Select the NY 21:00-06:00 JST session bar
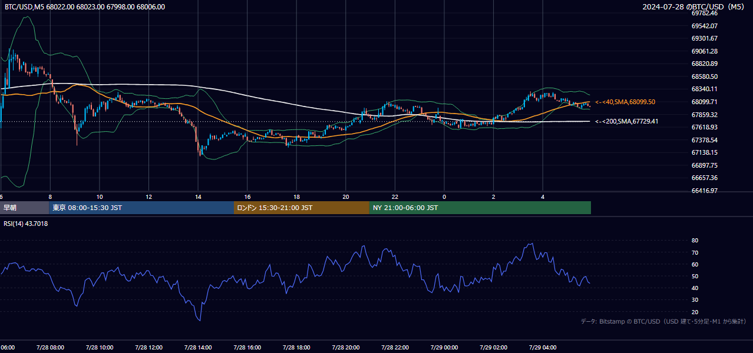 (x=480, y=208)
